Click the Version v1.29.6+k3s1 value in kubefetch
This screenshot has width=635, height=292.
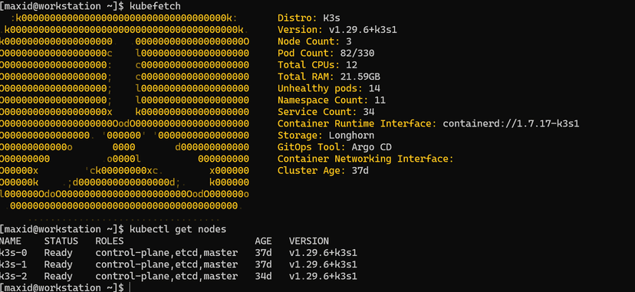point(360,30)
